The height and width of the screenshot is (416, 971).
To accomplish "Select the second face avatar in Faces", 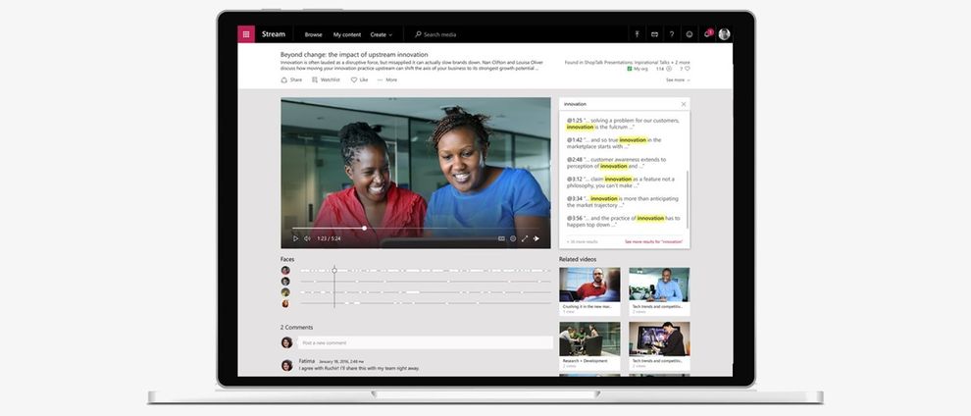I will [285, 281].
